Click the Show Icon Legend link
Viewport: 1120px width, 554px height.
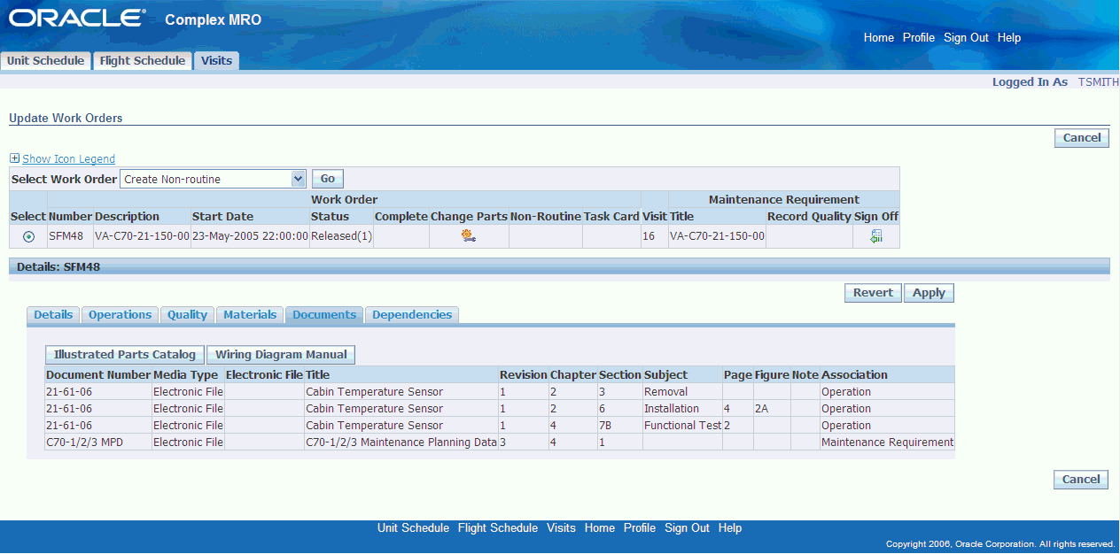(68, 158)
